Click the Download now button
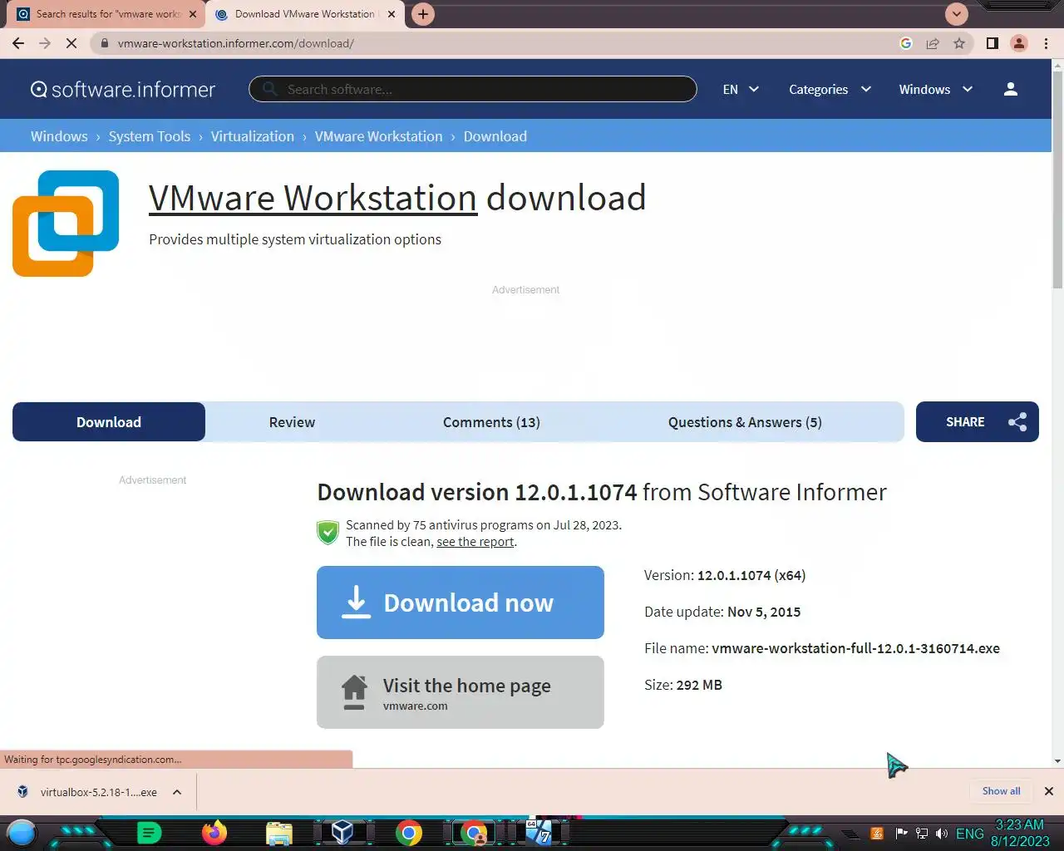The image size is (1064, 851). (461, 603)
